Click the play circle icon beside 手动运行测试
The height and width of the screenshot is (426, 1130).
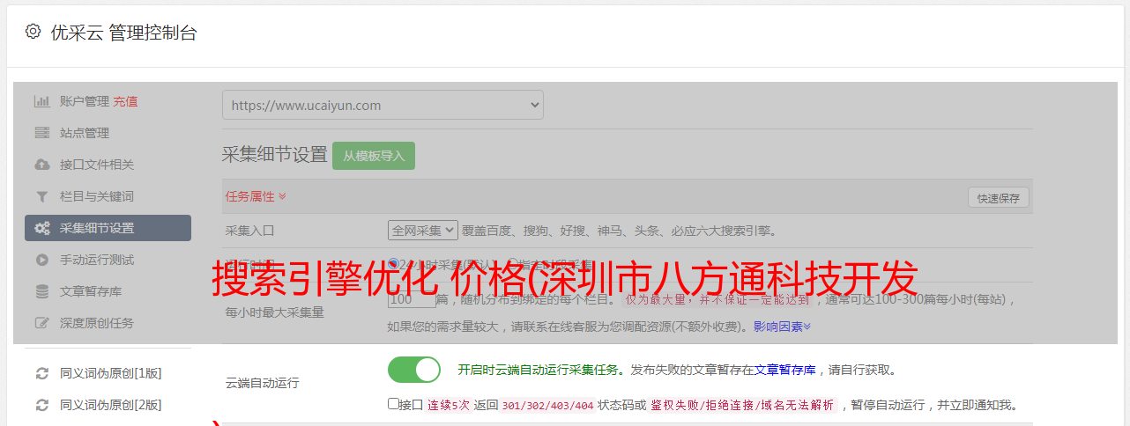click(41, 260)
